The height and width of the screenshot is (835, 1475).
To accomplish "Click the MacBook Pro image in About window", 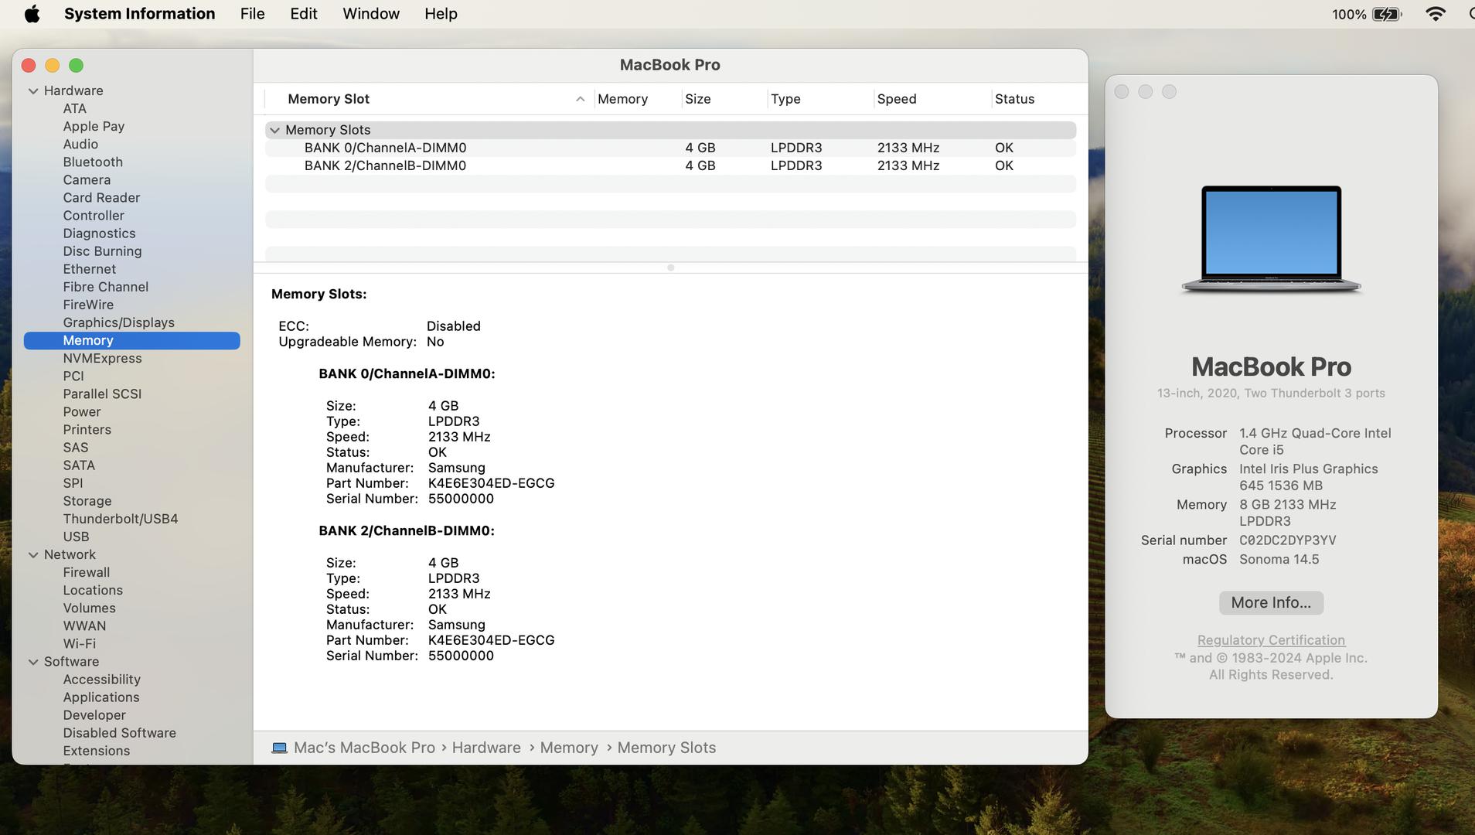I will pos(1271,239).
